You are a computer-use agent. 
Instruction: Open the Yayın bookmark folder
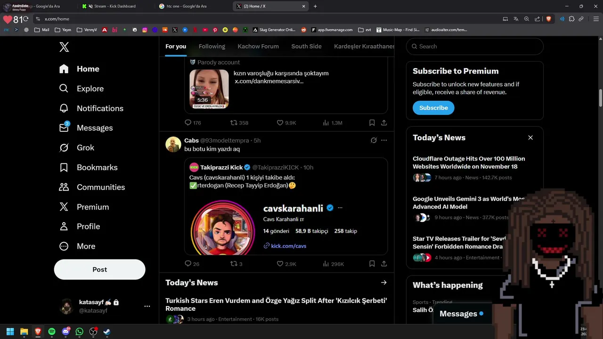(x=63, y=30)
